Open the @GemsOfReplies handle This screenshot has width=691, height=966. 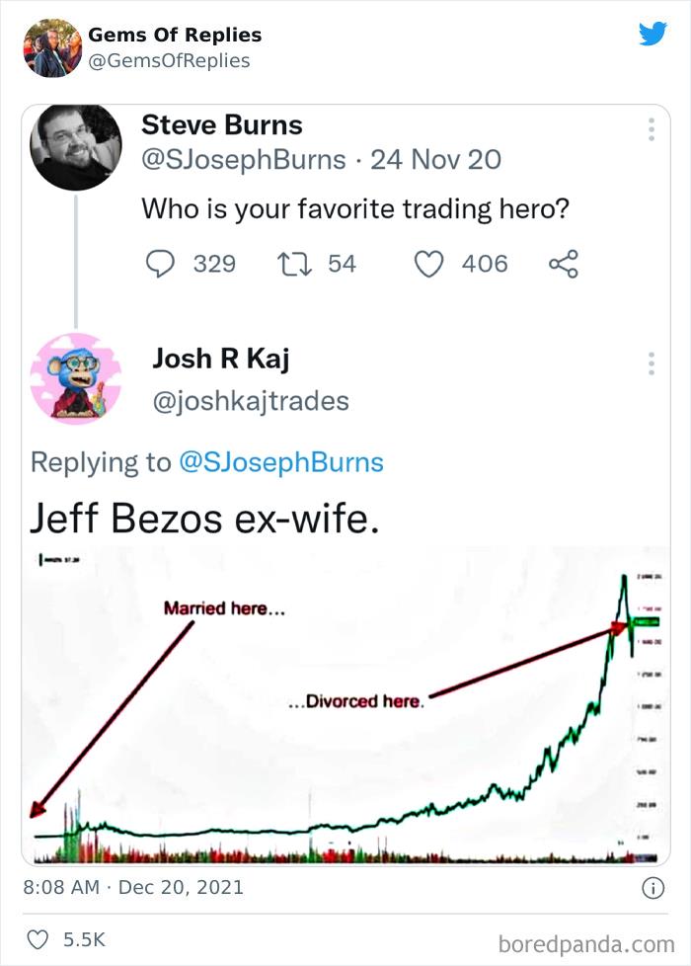coord(169,61)
